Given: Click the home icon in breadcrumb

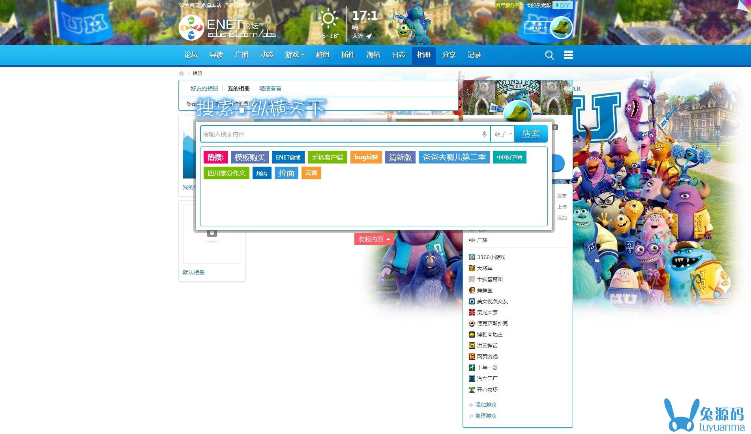Looking at the screenshot, I should click(182, 73).
